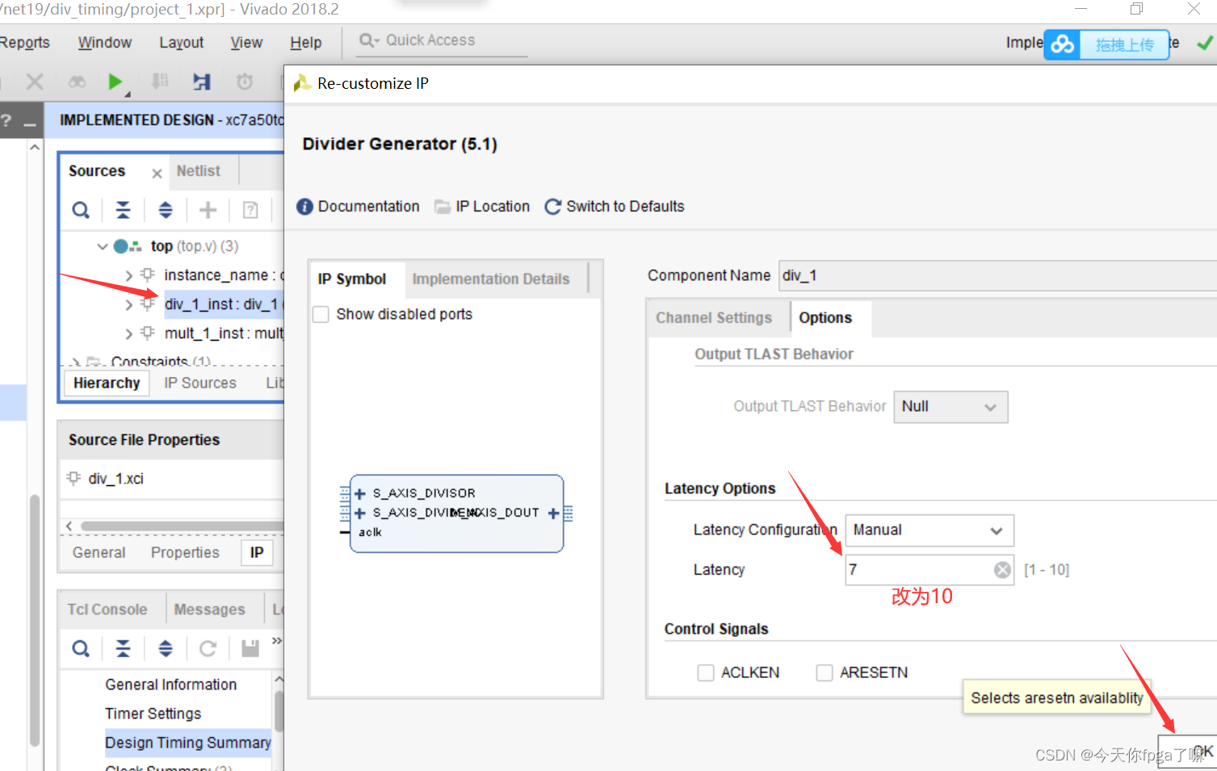Click the Add Sources plus icon

tap(207, 209)
